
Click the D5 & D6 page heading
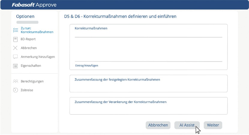point(120,16)
